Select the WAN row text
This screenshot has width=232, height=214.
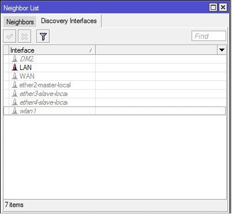[x=27, y=76]
